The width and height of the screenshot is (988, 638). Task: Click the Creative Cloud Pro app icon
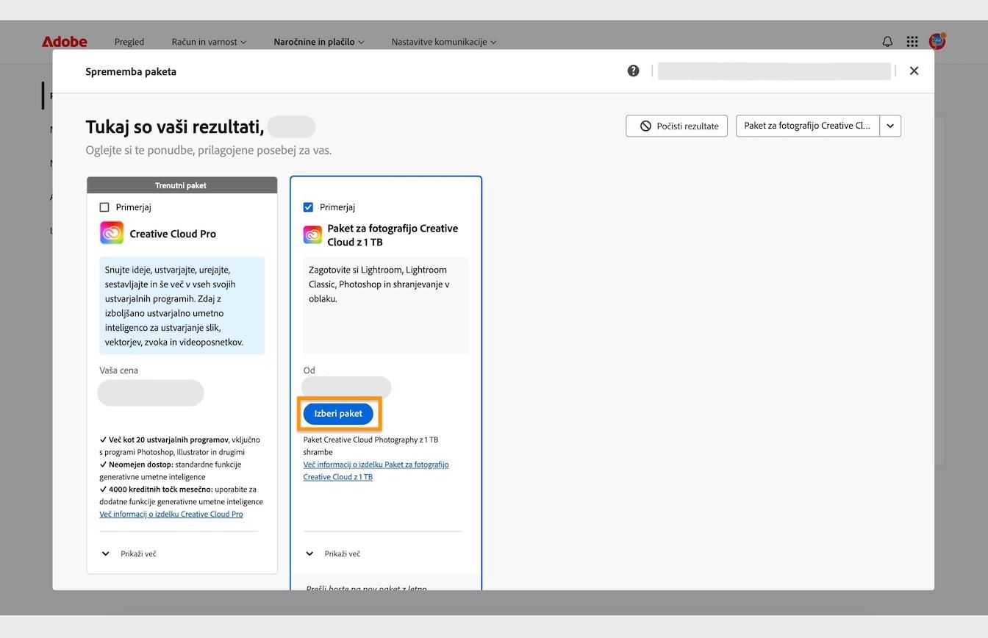pyautogui.click(x=112, y=233)
